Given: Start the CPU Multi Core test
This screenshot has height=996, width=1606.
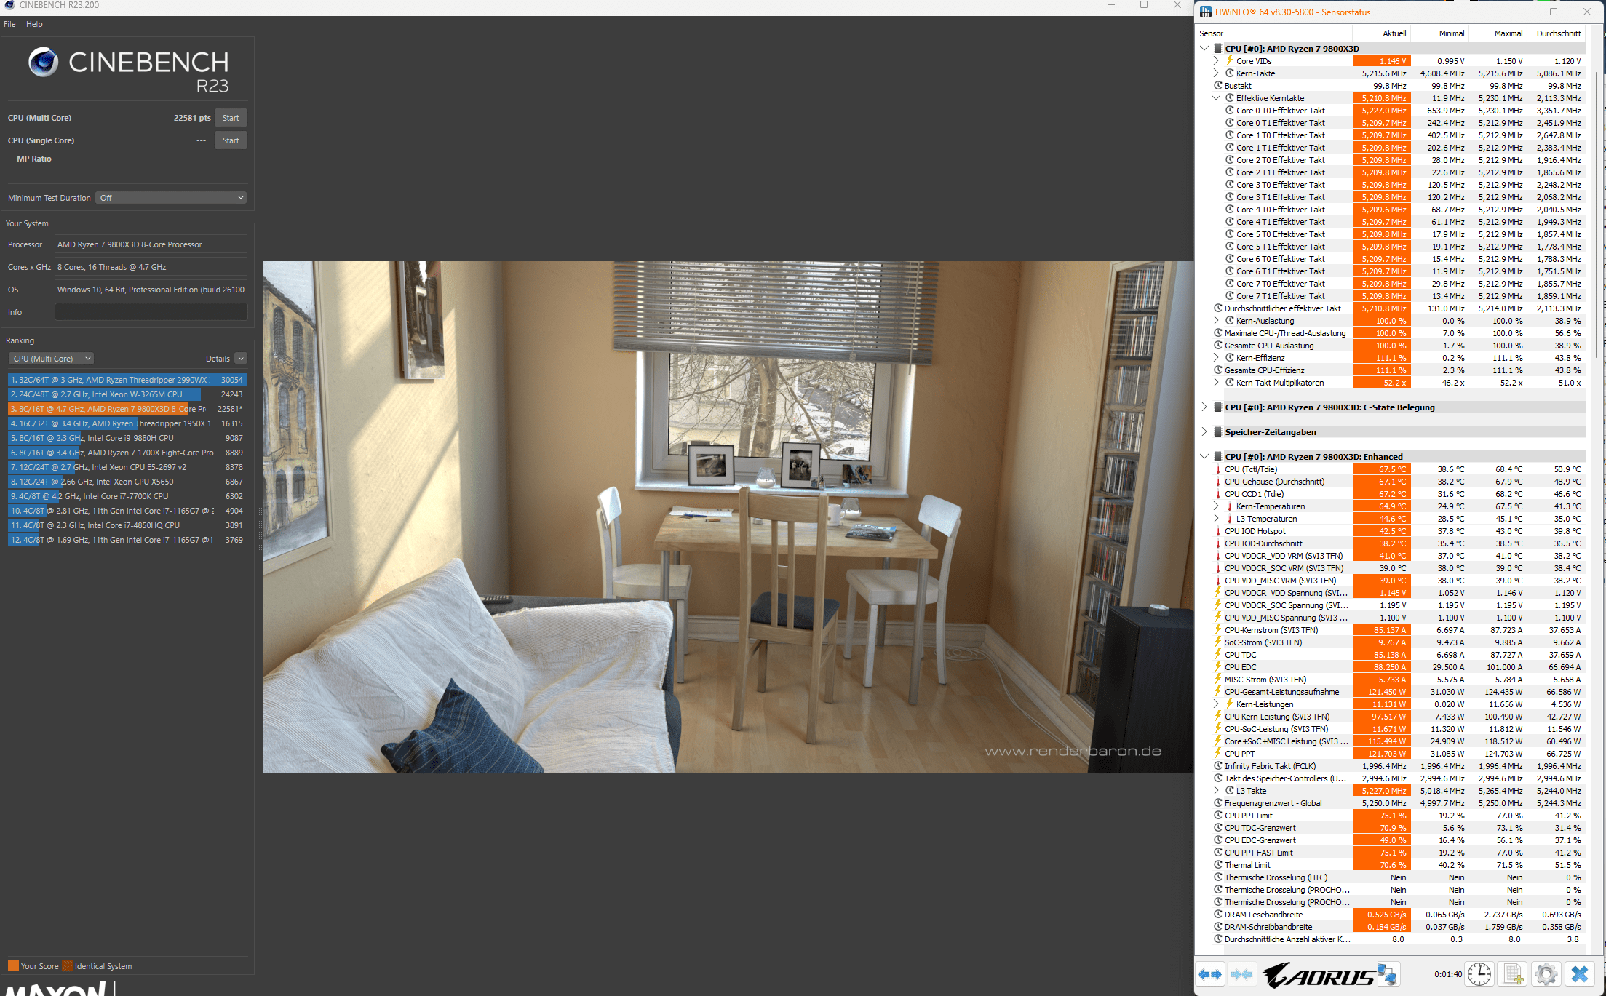Looking at the screenshot, I should (231, 118).
